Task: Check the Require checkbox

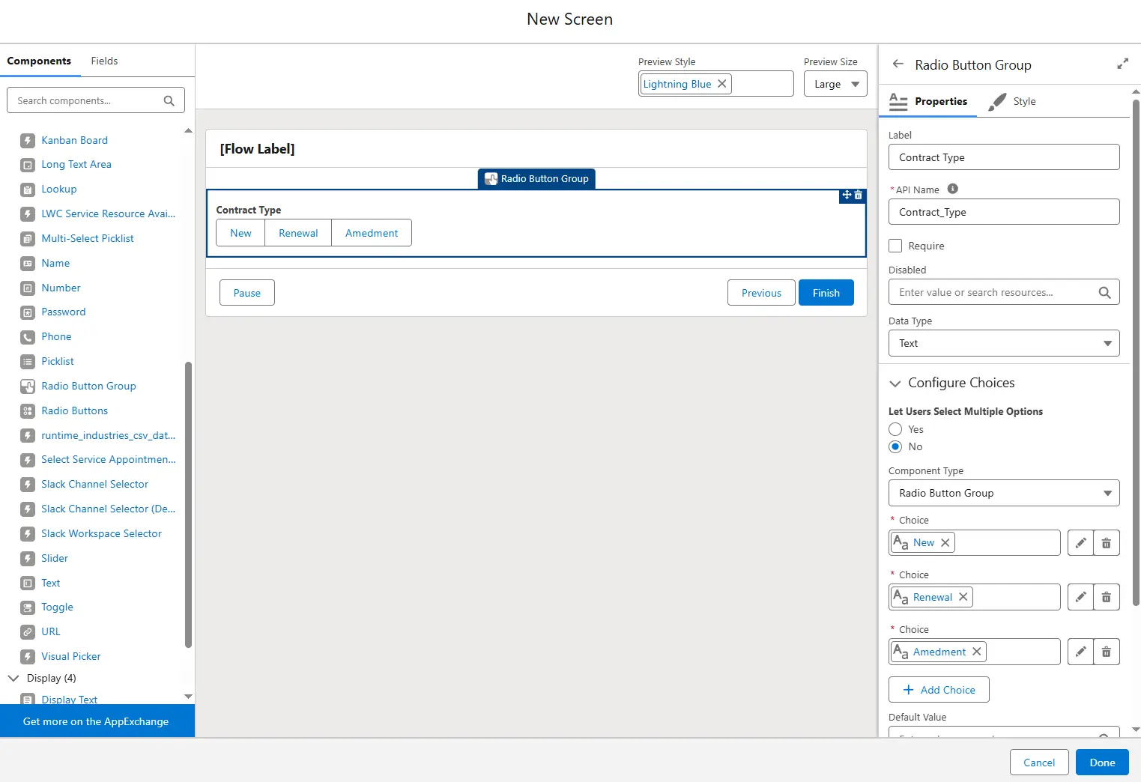Action: 895,246
